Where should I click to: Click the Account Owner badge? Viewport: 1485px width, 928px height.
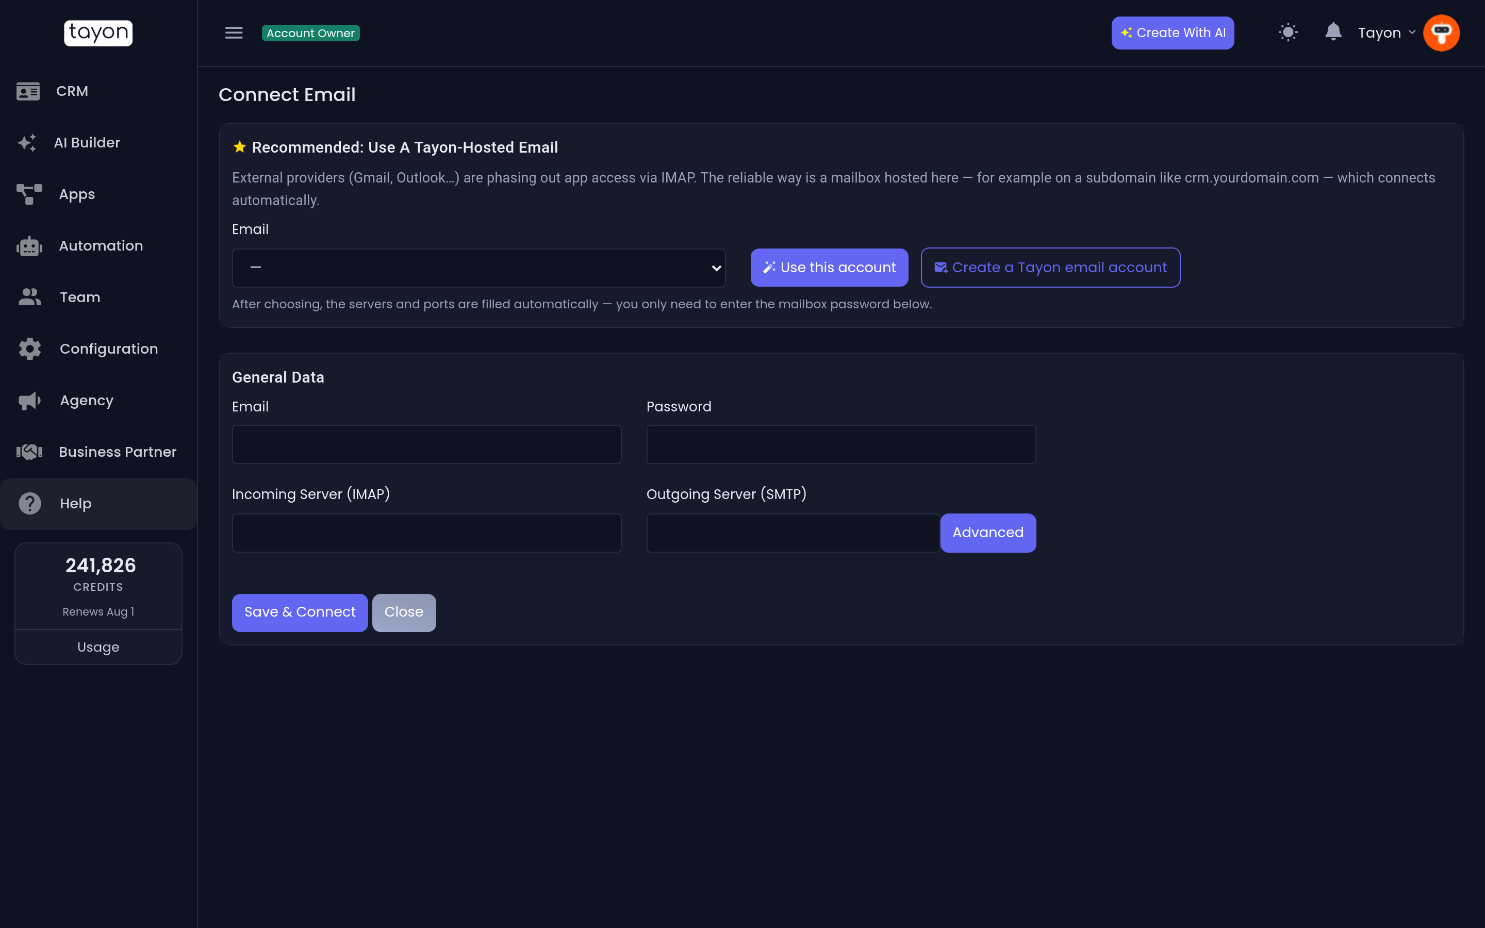310,33
